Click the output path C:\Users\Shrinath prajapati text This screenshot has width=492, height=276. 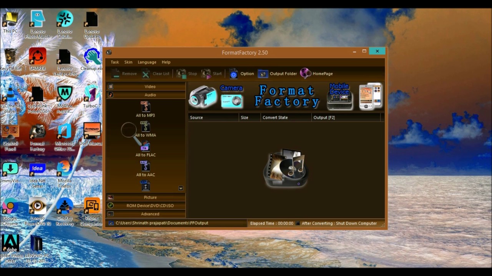coord(162,223)
